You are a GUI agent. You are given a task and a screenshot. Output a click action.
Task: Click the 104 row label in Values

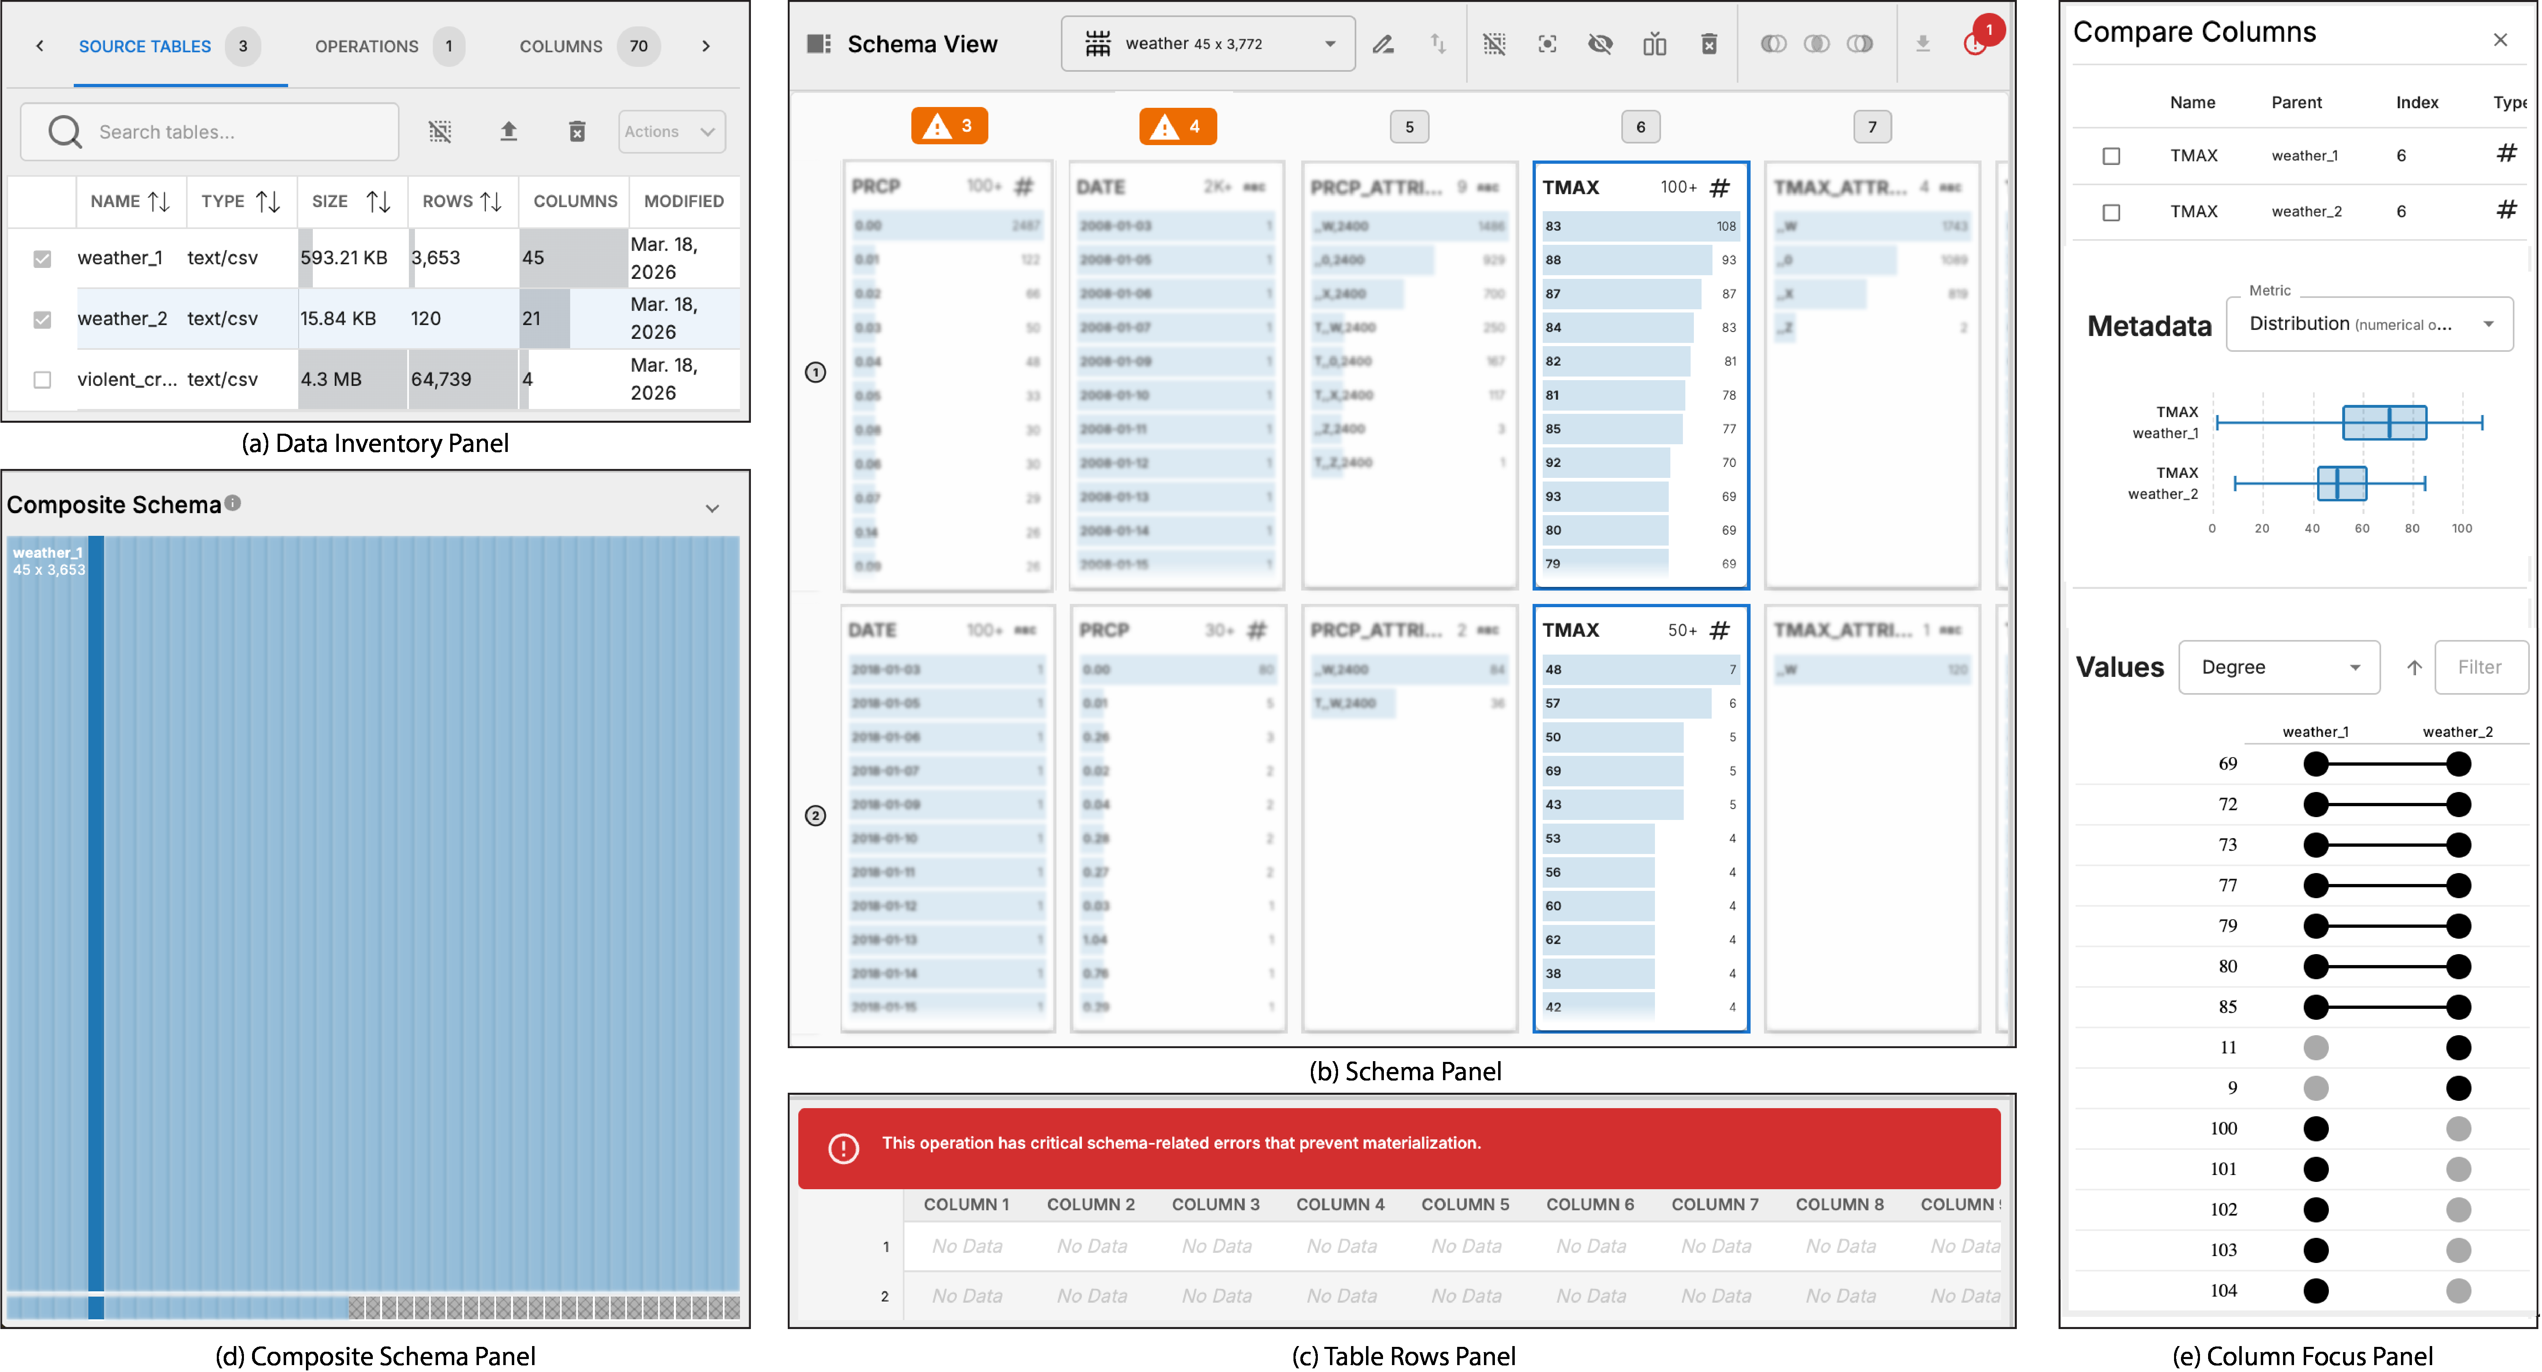pos(2223,1290)
